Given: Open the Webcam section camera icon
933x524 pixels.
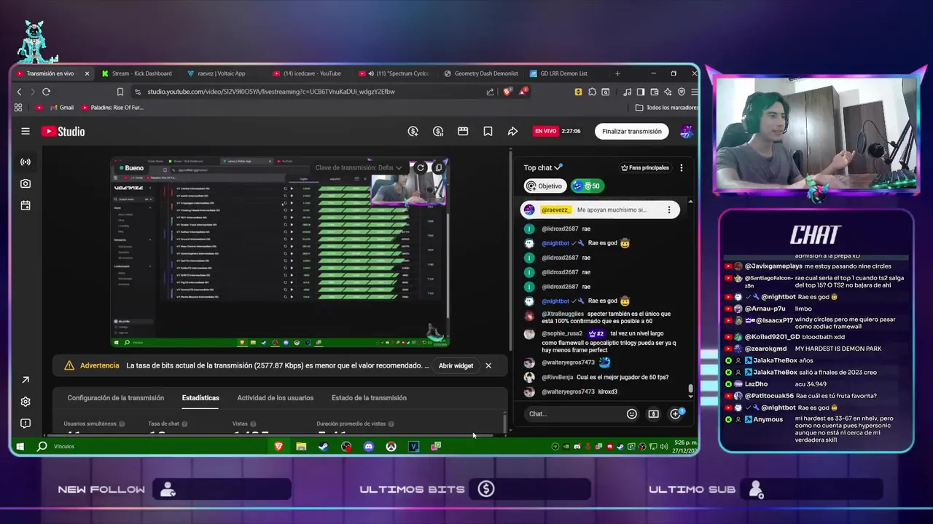Looking at the screenshot, I should tap(26, 183).
